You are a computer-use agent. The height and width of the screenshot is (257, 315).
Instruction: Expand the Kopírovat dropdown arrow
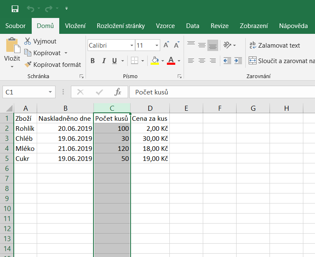[66, 53]
